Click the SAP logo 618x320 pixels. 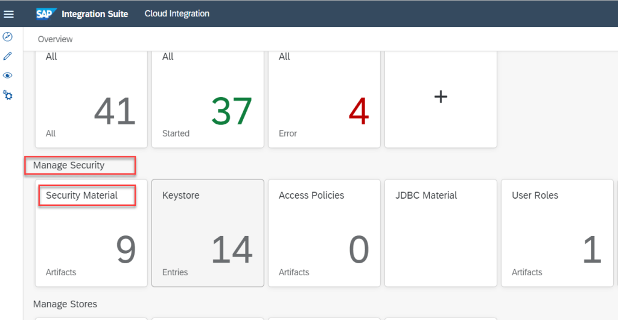(46, 13)
